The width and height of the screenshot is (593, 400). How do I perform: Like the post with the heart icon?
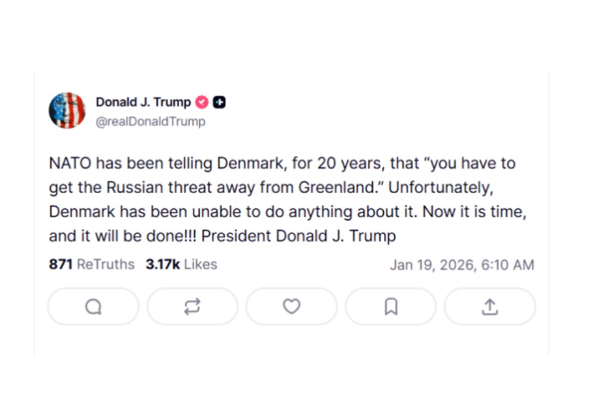pyautogui.click(x=291, y=306)
